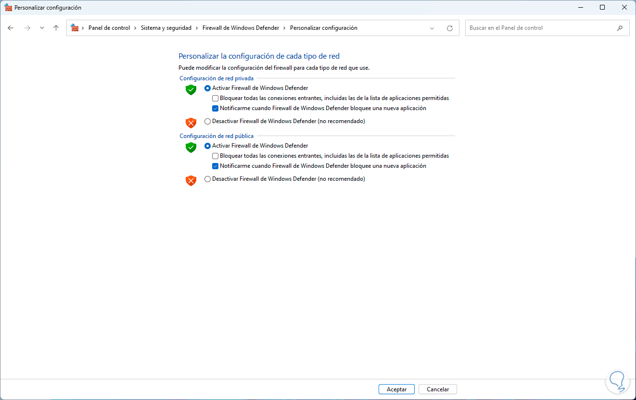Click the Cancelar button
The height and width of the screenshot is (400, 636).
(438, 389)
